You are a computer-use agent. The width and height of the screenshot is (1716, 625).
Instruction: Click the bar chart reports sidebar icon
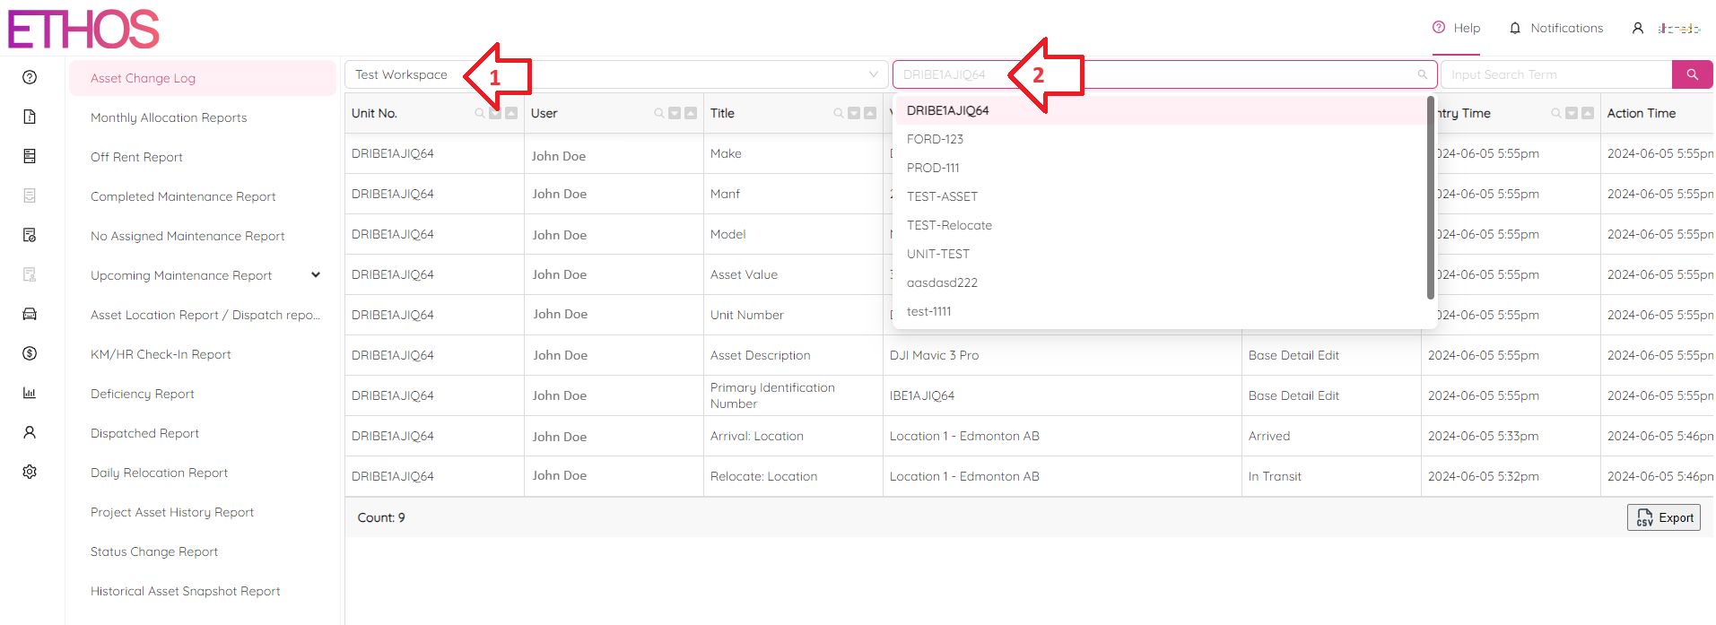point(30,393)
